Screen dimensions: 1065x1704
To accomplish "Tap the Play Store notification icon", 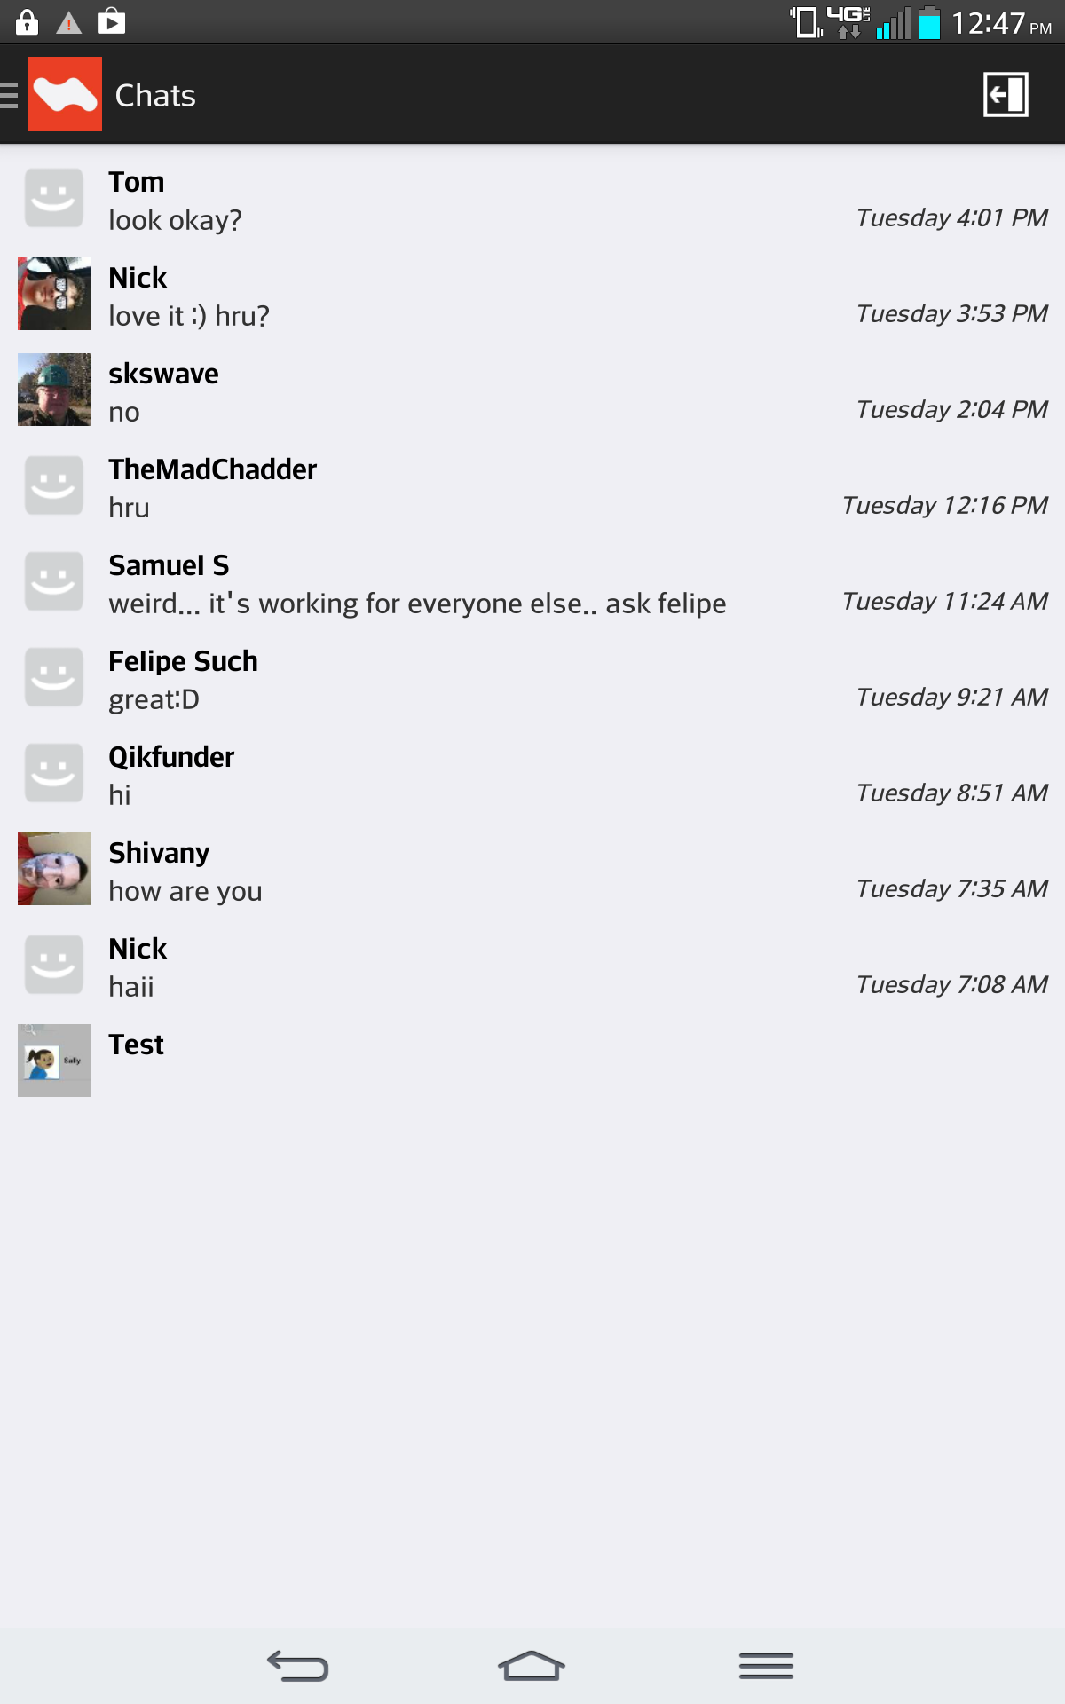I will pos(111,20).
